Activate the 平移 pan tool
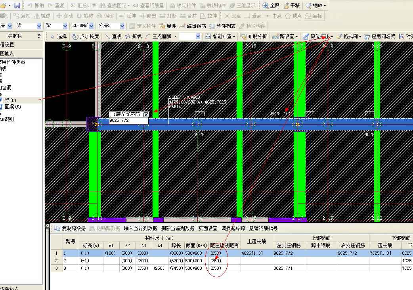413x290 pixels. 292,5
